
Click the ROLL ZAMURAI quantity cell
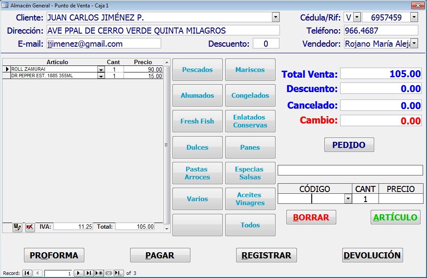pyautogui.click(x=114, y=69)
